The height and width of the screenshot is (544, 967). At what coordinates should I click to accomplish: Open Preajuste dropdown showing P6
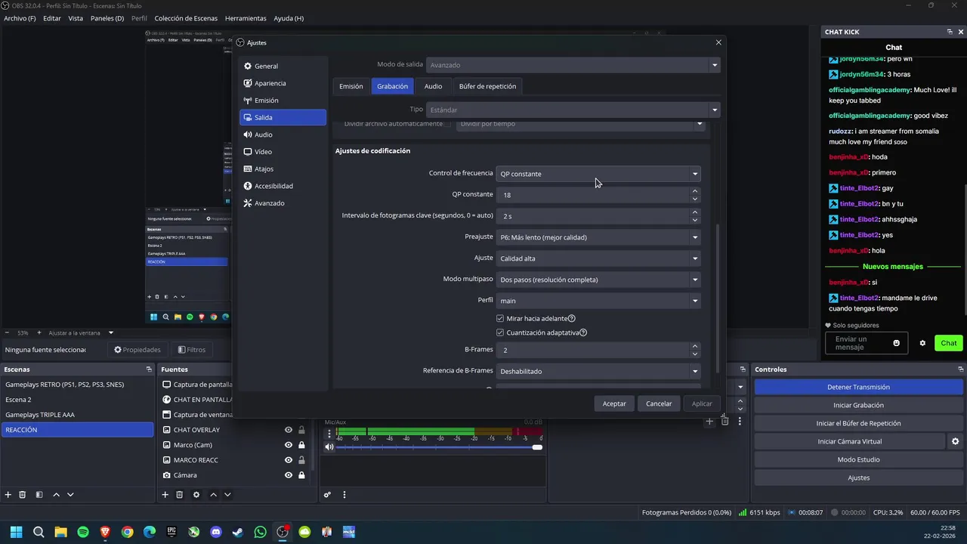pyautogui.click(x=598, y=237)
